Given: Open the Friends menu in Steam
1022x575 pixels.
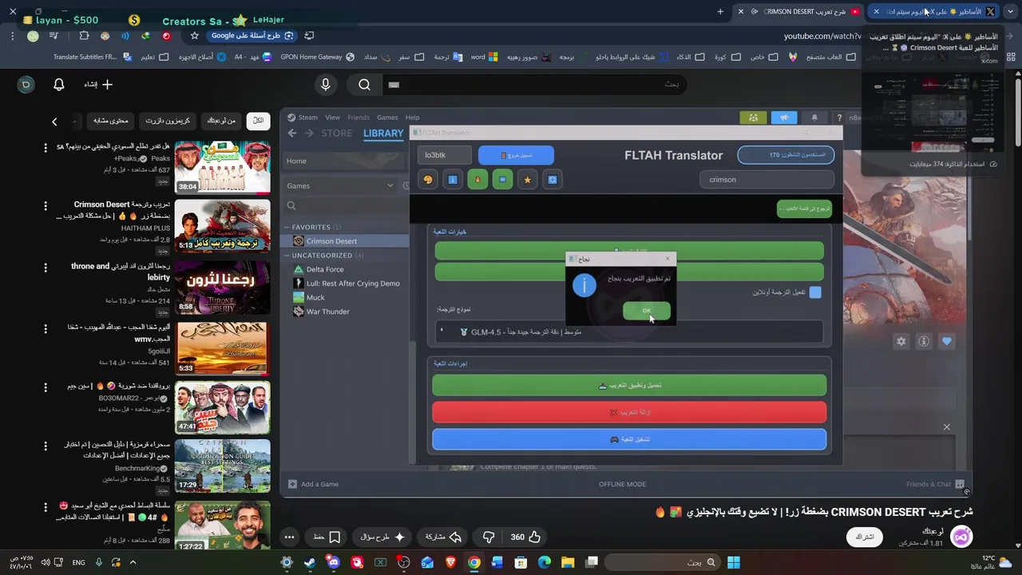Looking at the screenshot, I should pos(358,117).
